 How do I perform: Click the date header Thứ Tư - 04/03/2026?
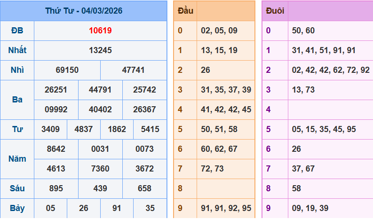84,11
